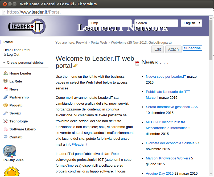Screen dimensions: 214x177
Task: Open Progetti menu item
Action: (16, 105)
